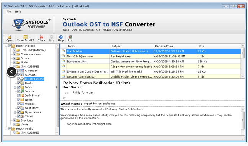Screen dimensions: 248x146
Task: Click the Contacts folder icon
Action: coord(22,75)
